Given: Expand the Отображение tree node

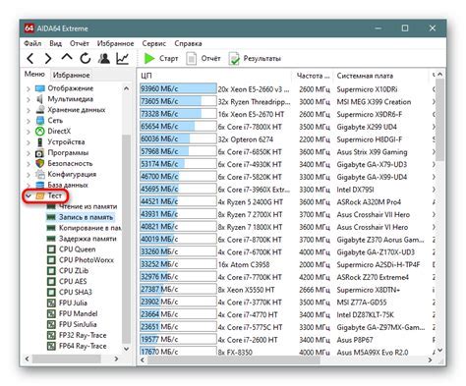Looking at the screenshot, I should (x=29, y=88).
